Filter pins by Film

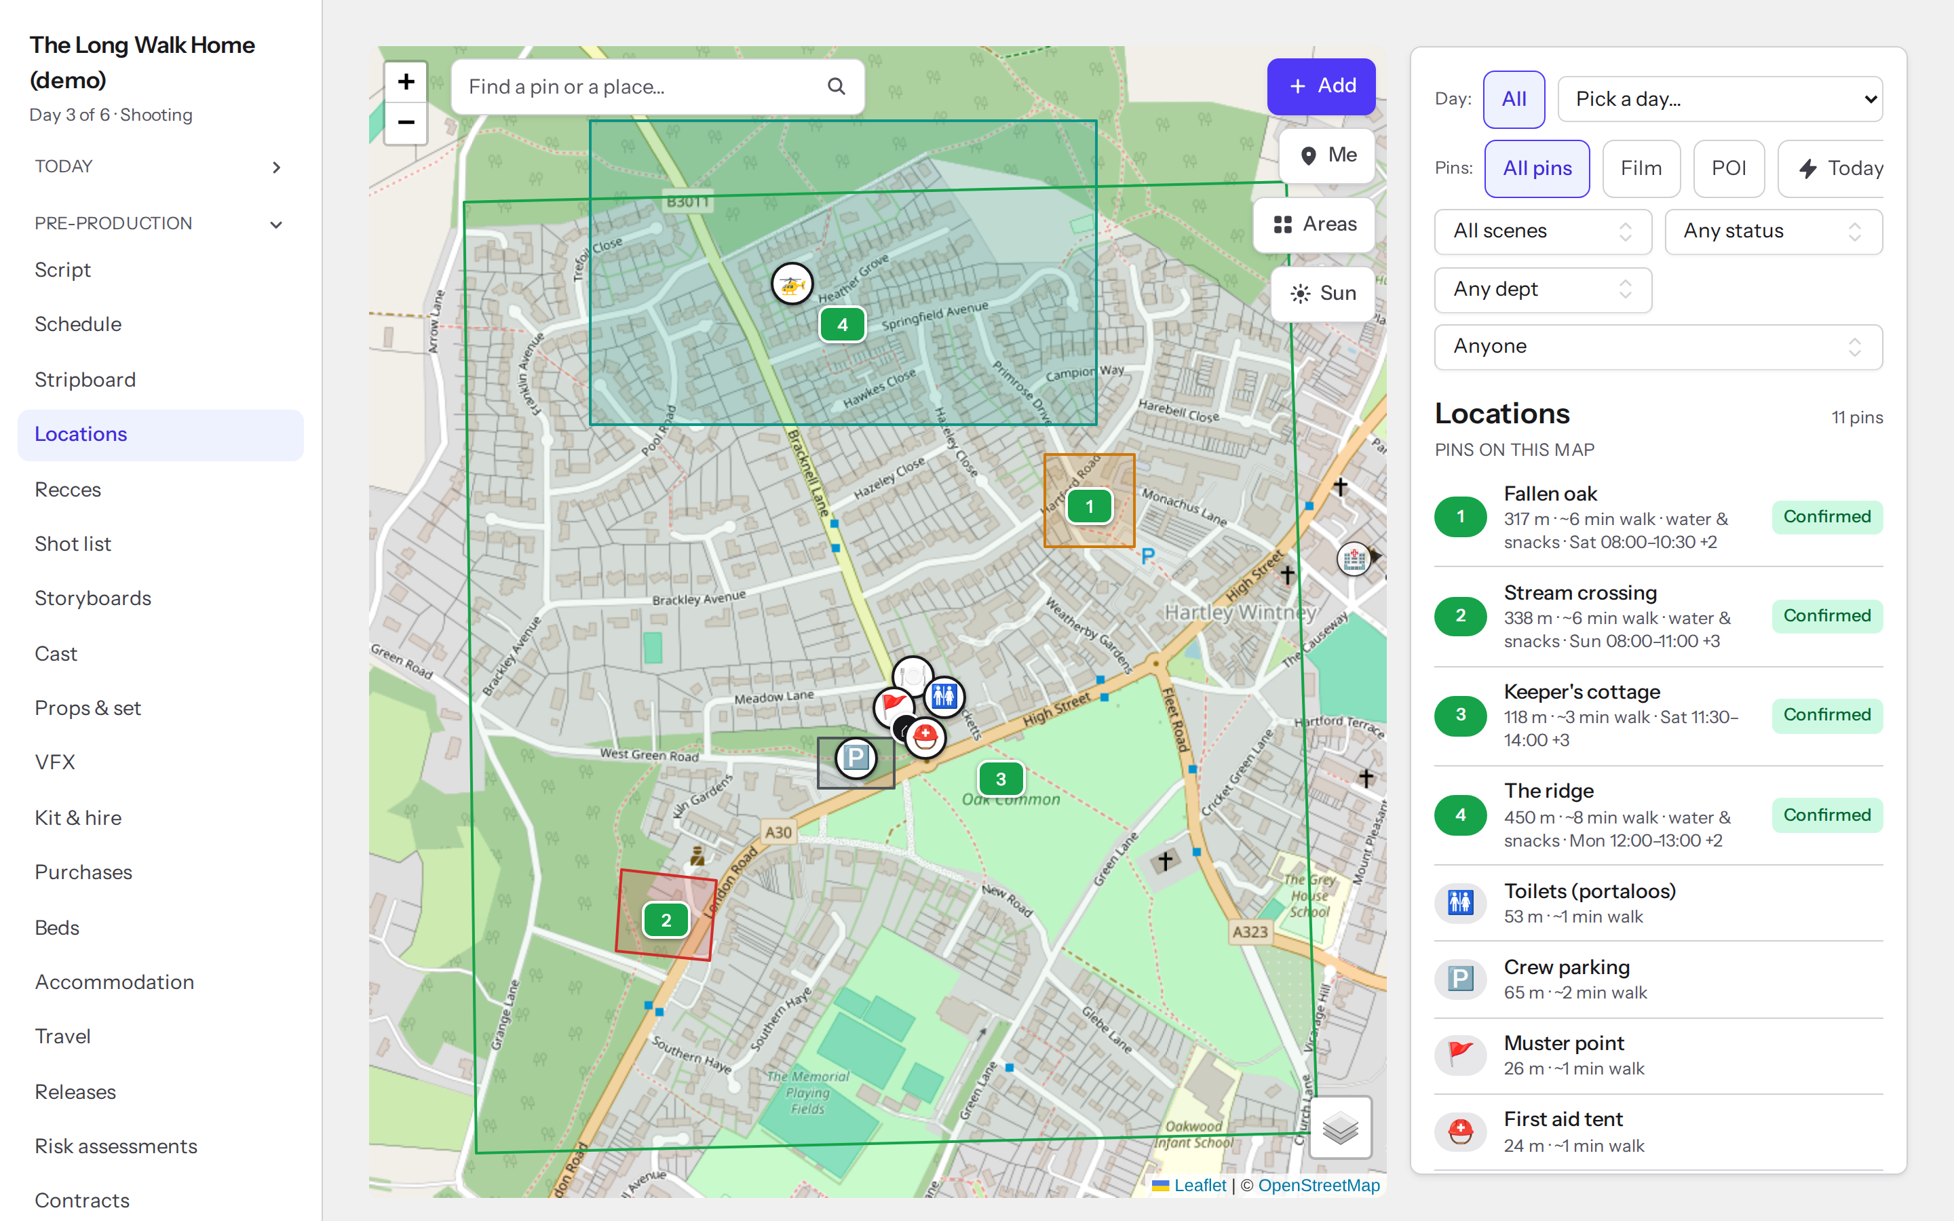point(1641,168)
